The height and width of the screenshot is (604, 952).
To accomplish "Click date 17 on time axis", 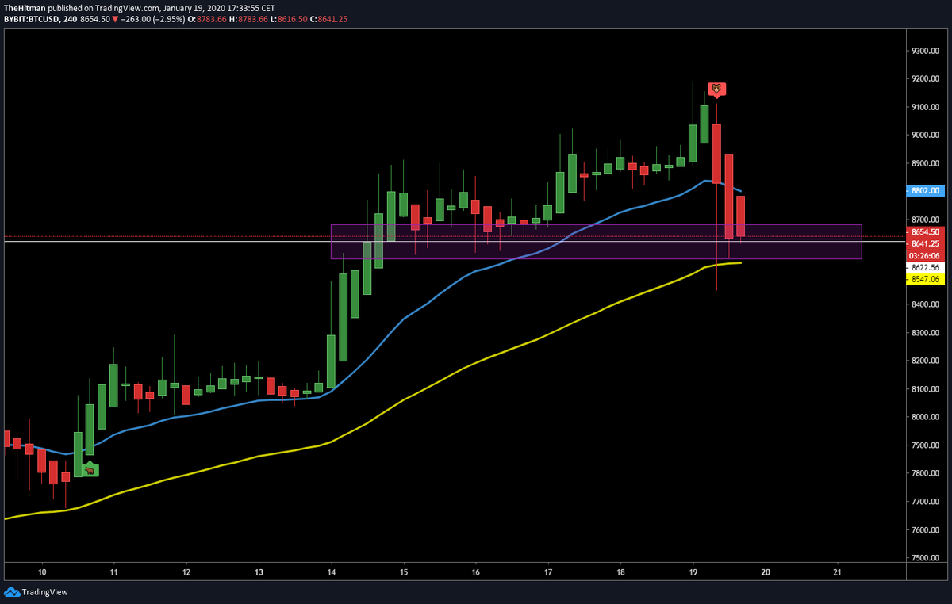I will [x=548, y=572].
